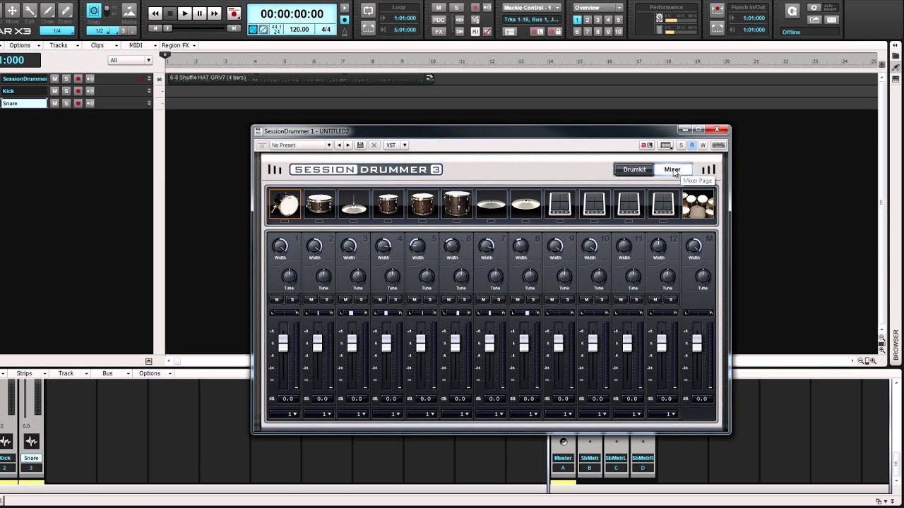Click channel 3 Width knob
Viewport: 904px width, 508px height.
(348, 246)
